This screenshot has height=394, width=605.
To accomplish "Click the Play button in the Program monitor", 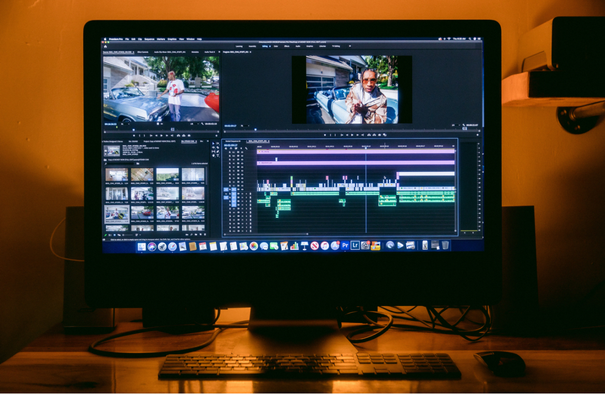I will point(353,135).
